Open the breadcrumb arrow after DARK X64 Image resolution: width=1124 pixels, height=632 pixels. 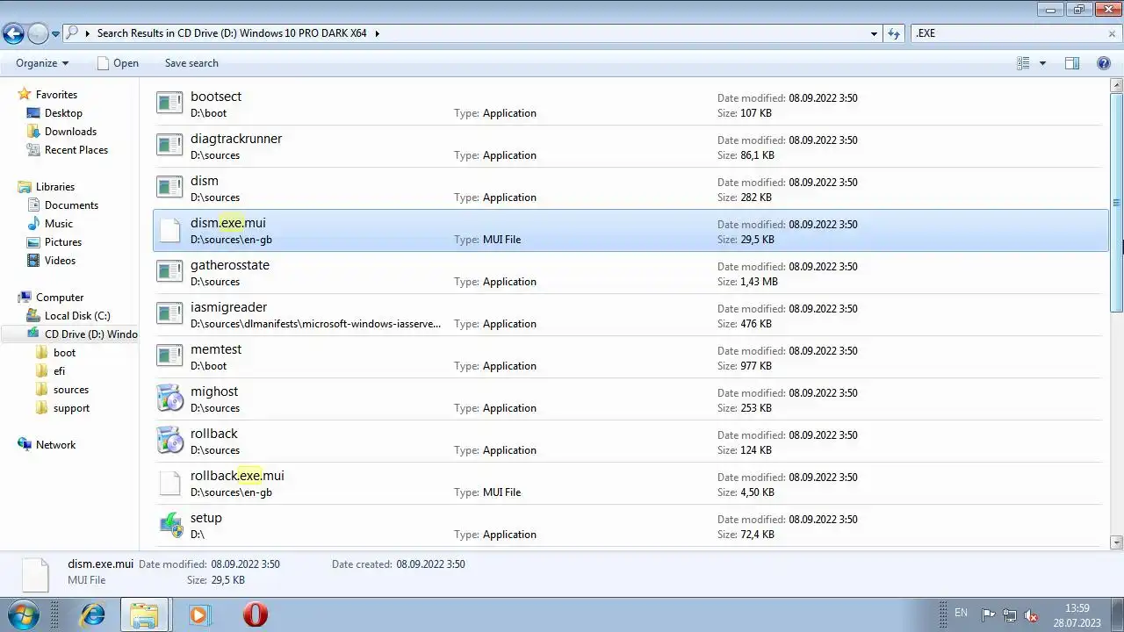click(x=378, y=33)
